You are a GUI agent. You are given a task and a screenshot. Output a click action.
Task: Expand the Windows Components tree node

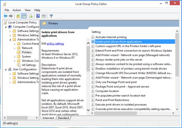point(15,61)
